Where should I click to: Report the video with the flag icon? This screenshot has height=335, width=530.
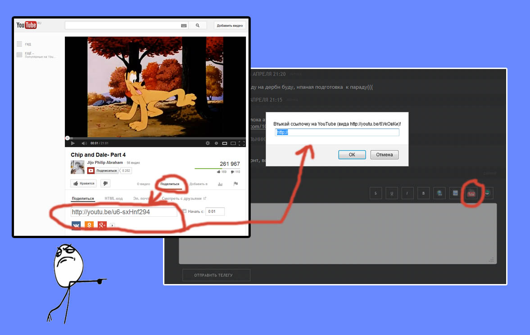click(x=236, y=184)
